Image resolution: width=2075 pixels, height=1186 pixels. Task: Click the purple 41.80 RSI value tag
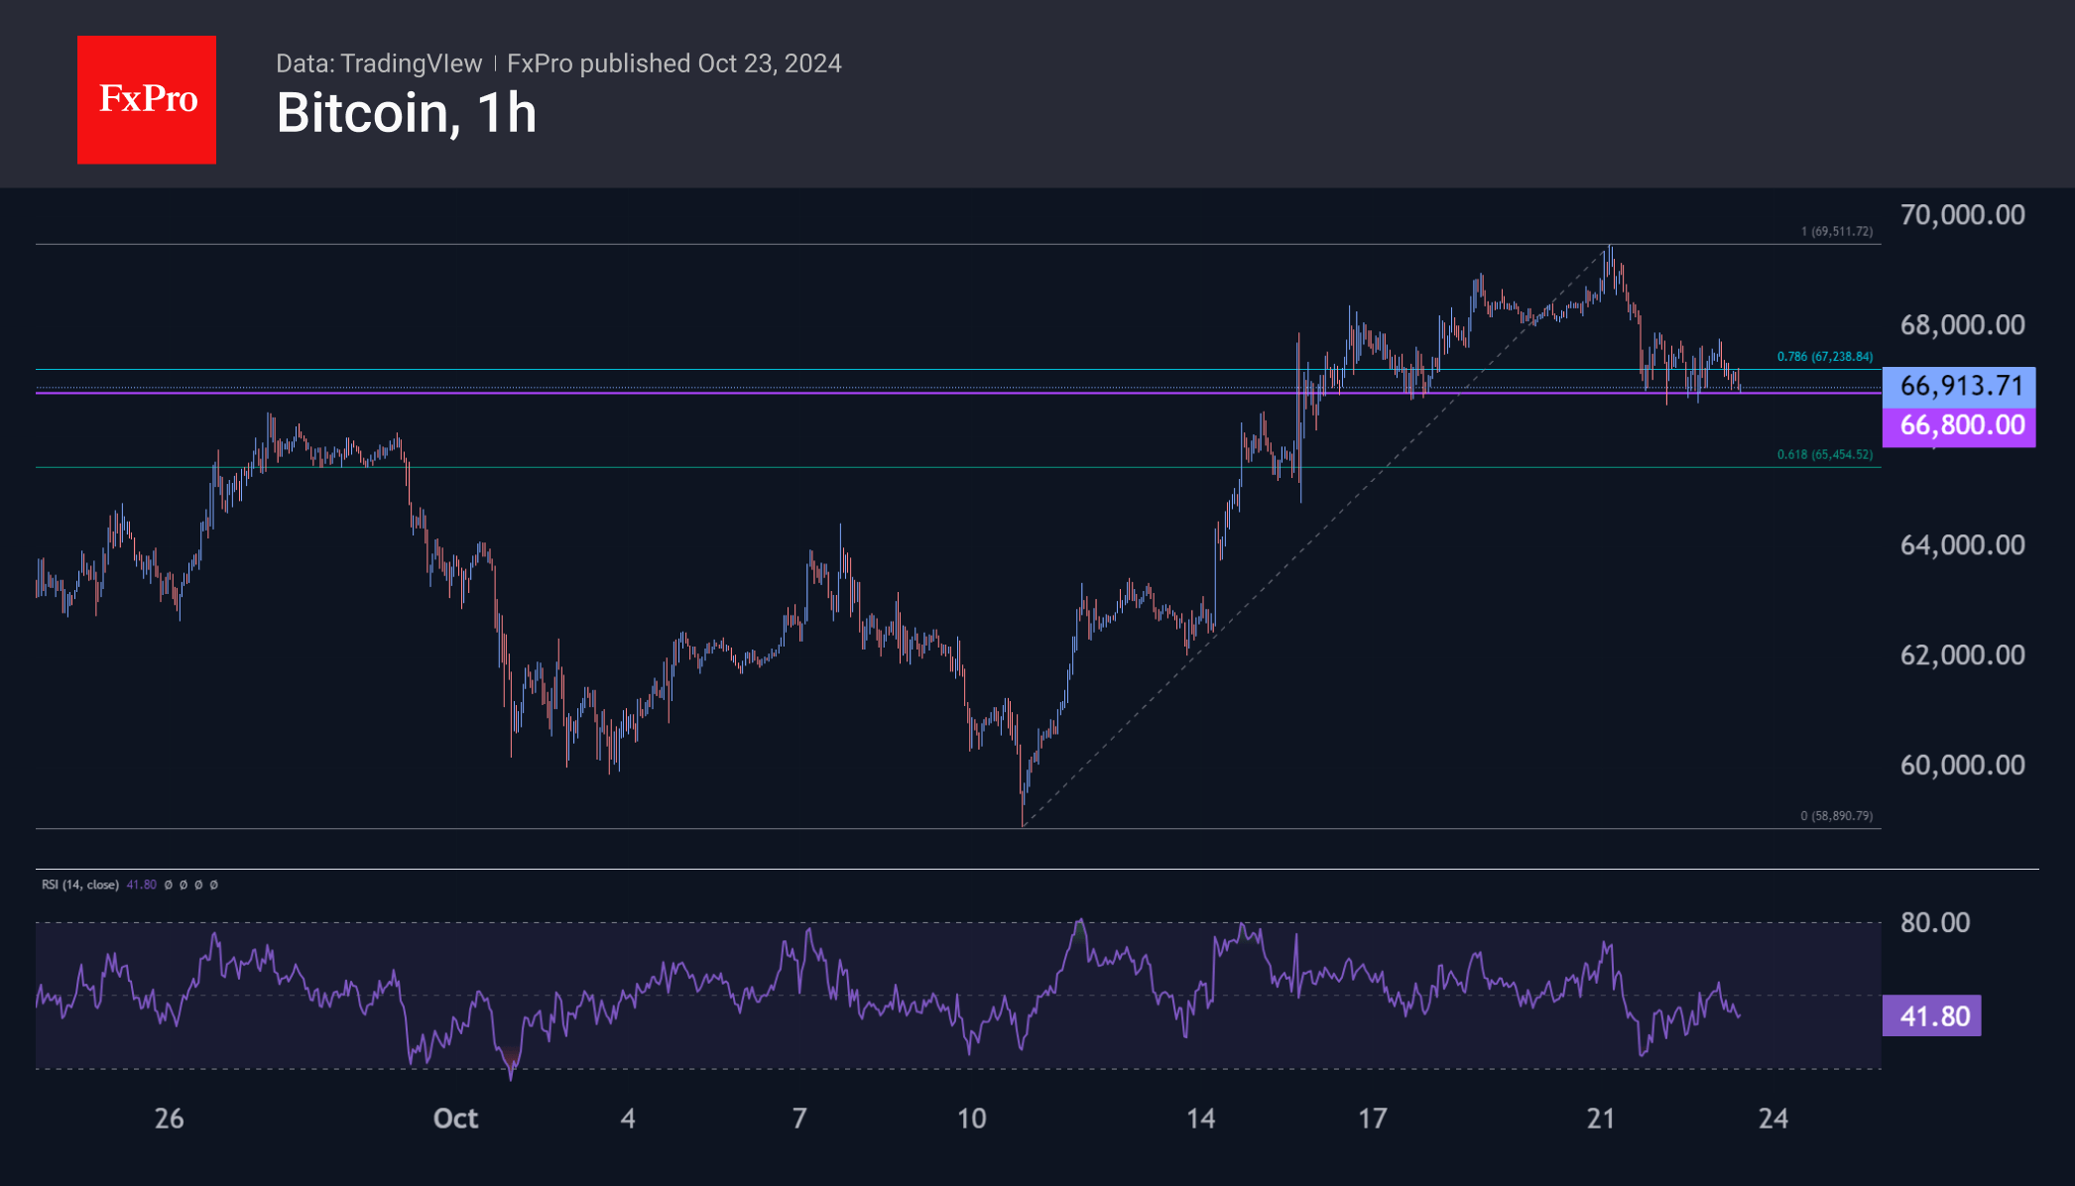(1932, 1016)
